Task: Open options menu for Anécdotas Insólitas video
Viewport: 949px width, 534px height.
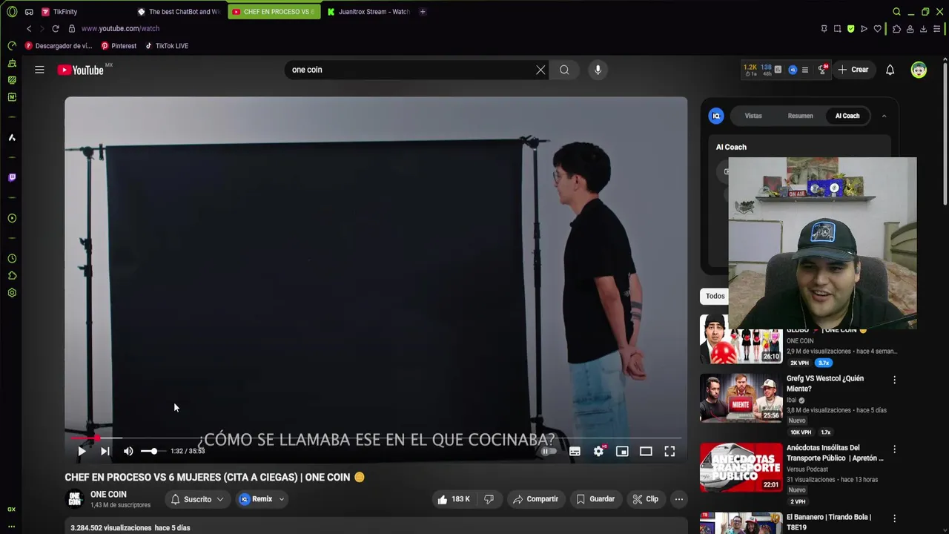Action: 894,449
